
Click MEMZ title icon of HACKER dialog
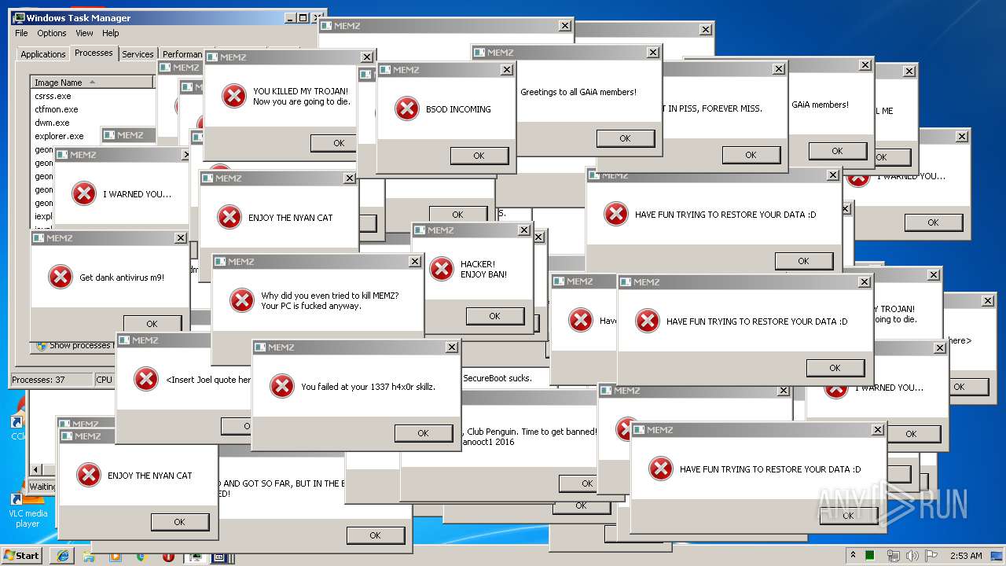pyautogui.click(x=420, y=230)
